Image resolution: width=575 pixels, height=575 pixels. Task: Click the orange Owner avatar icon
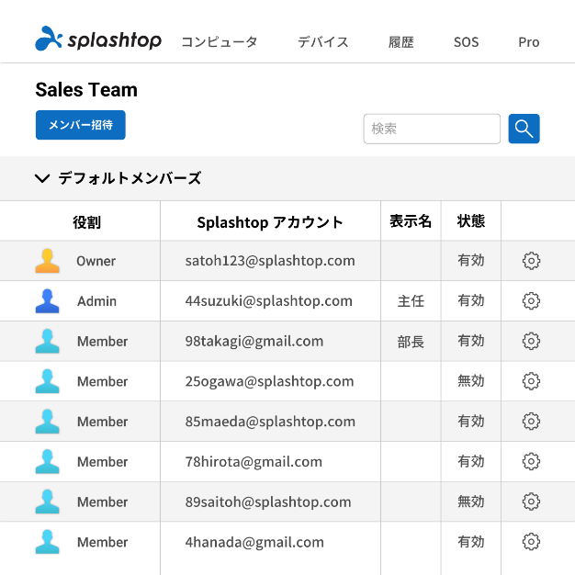click(x=48, y=261)
